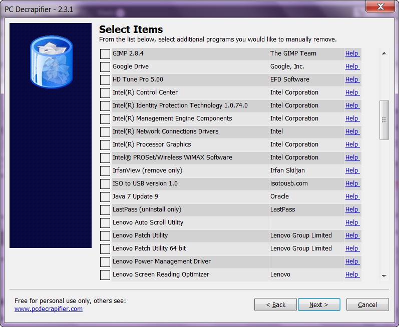The height and width of the screenshot is (327, 399).
Task: Check the Intel(R) Processor Graphics checkbox
Action: pyautogui.click(x=105, y=145)
